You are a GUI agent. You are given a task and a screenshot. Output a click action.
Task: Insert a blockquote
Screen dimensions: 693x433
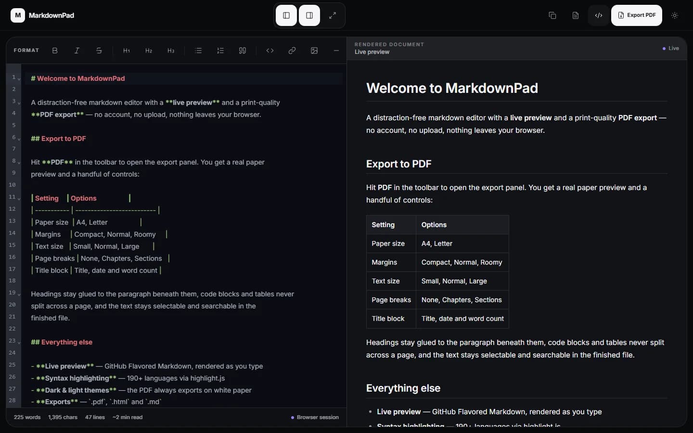pos(243,51)
